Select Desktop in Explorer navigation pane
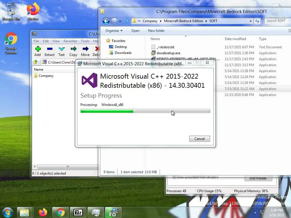This screenshot has width=291, height=218. [x=120, y=47]
